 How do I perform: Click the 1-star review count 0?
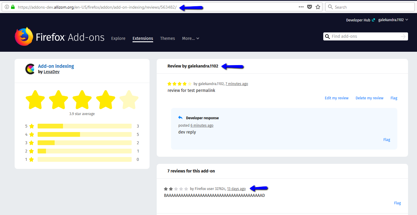click(138, 159)
